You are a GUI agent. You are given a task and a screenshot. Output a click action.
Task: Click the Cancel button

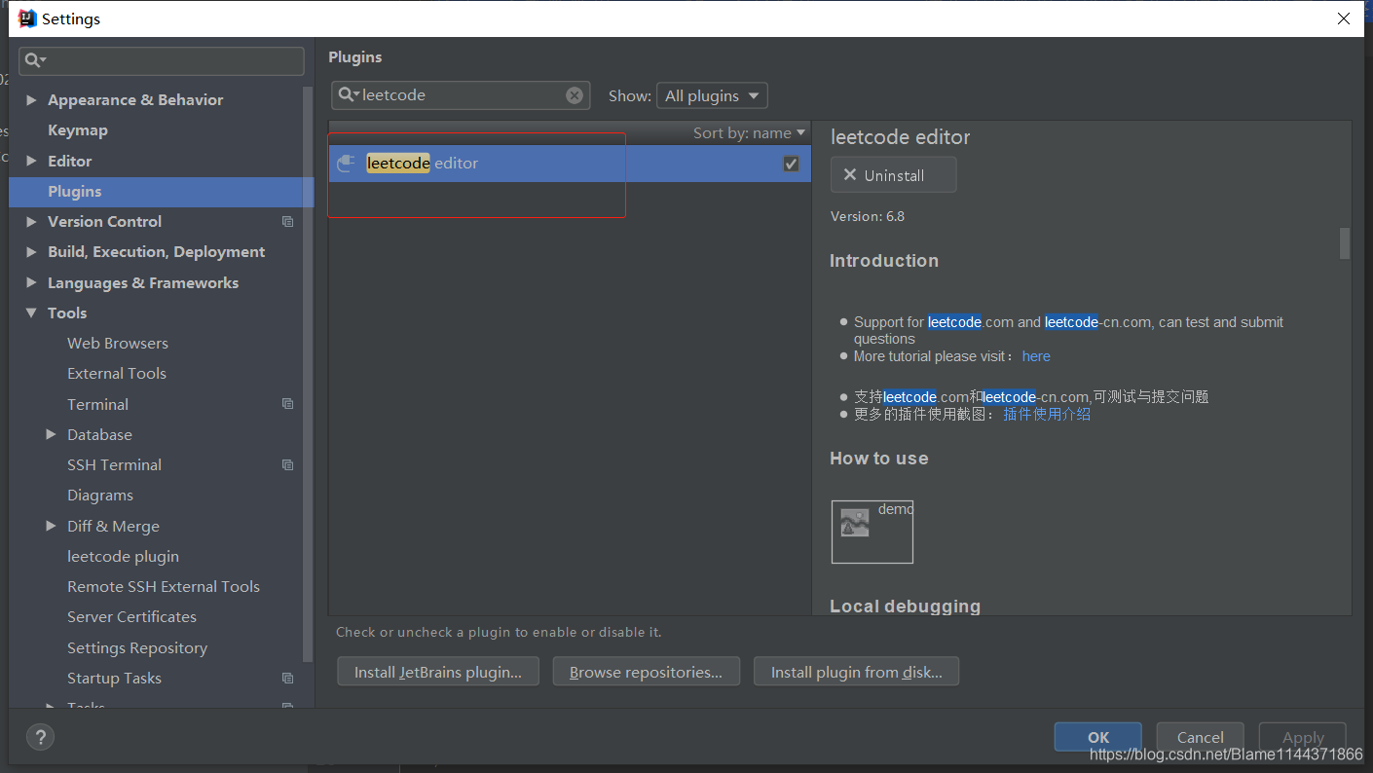pyautogui.click(x=1200, y=737)
